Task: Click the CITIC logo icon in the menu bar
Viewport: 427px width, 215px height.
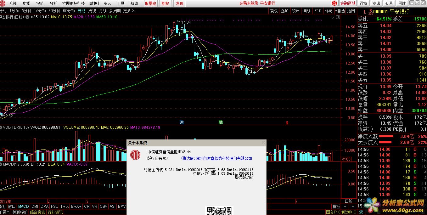Action: tap(3, 3)
